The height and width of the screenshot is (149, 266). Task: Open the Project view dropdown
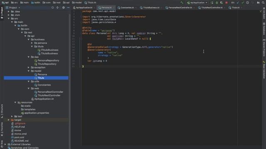tap(13, 7)
